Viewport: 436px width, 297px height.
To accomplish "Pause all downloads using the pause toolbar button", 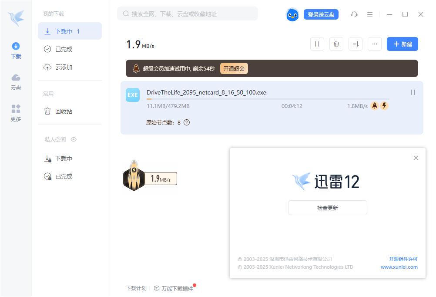I will (x=317, y=44).
